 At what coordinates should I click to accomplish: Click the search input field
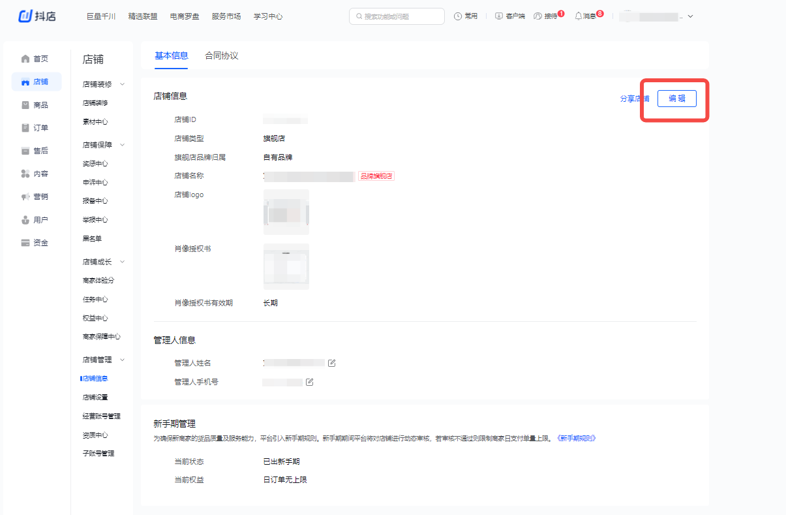(x=397, y=16)
